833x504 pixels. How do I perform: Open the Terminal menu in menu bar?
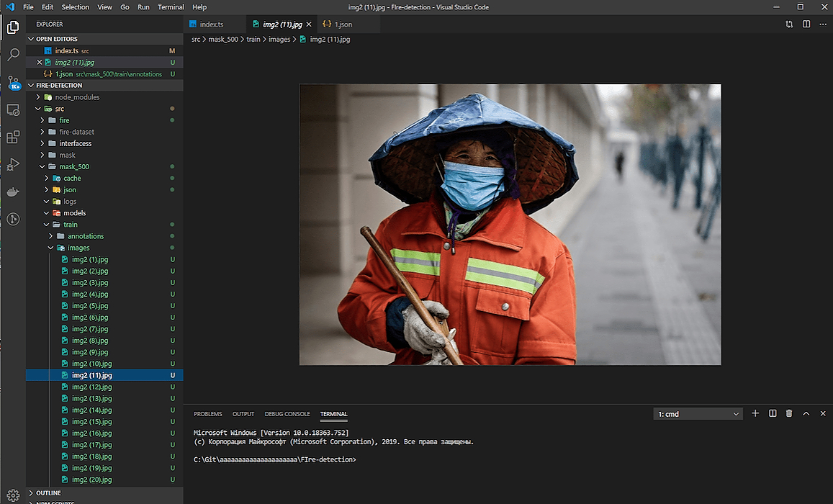point(171,7)
